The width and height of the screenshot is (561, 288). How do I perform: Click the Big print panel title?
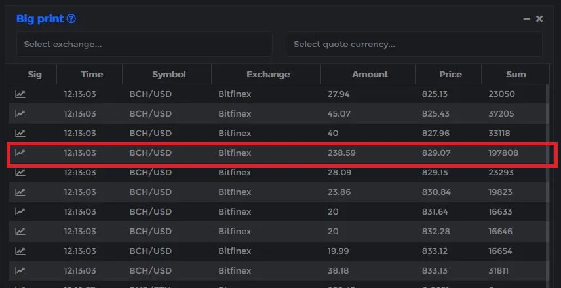pyautogui.click(x=40, y=18)
